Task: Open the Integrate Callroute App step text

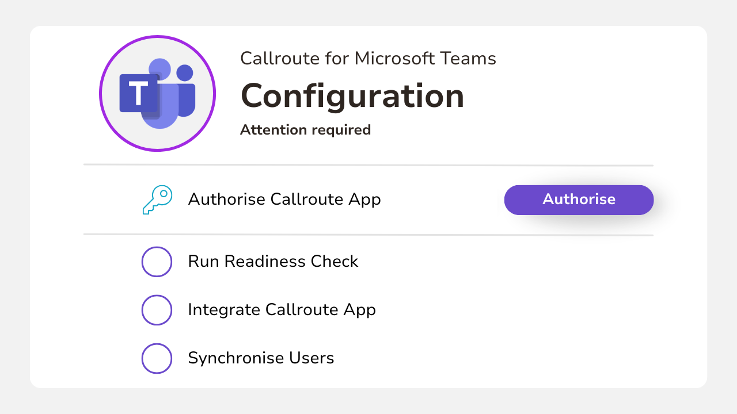Action: [x=282, y=310]
